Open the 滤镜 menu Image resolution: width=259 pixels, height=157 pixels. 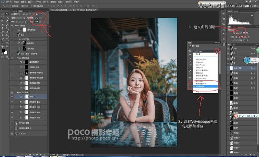pyautogui.click(x=53, y=2)
